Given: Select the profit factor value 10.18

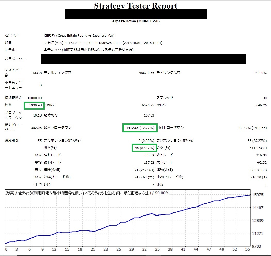Looking at the screenshot, I should pos(37,115).
